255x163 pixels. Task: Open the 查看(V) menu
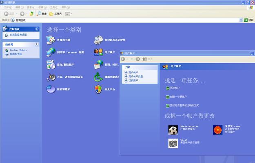[x=31, y=7]
